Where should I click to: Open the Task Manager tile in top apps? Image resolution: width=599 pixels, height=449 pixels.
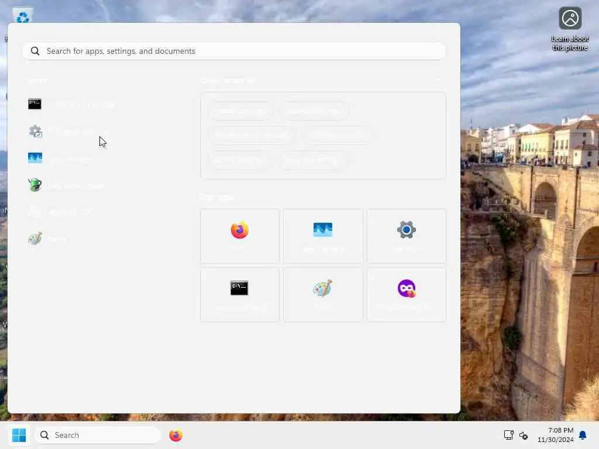[323, 236]
